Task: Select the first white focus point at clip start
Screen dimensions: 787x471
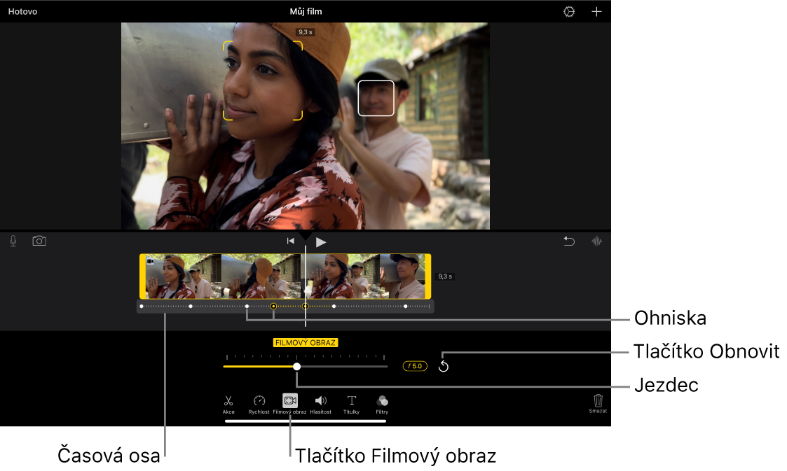Action: point(142,306)
